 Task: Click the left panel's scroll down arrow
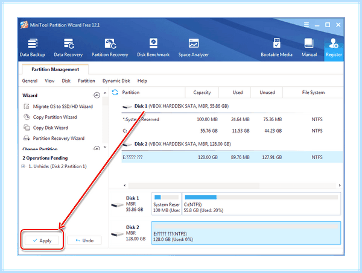pos(105,147)
